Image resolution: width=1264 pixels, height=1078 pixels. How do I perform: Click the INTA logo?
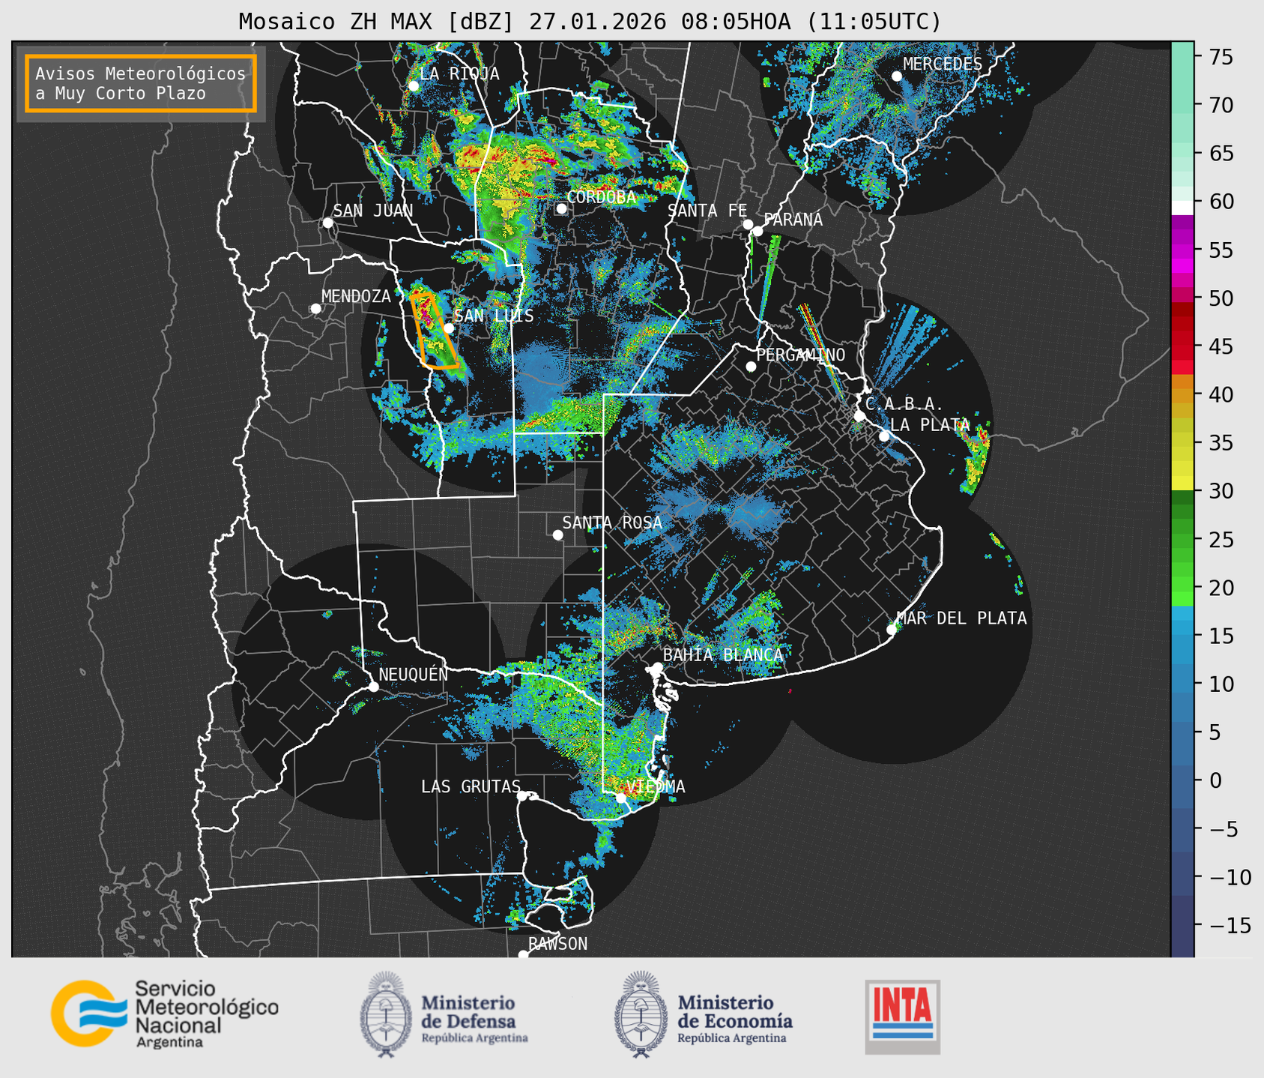click(x=902, y=1017)
